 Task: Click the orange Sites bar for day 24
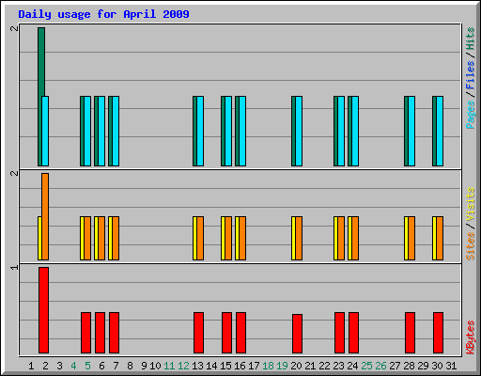coord(355,238)
